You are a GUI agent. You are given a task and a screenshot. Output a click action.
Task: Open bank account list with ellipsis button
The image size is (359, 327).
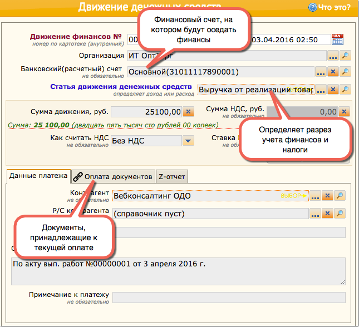321,72
